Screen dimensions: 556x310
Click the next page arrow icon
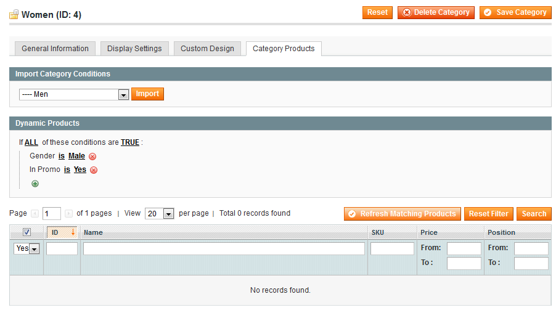tap(68, 214)
